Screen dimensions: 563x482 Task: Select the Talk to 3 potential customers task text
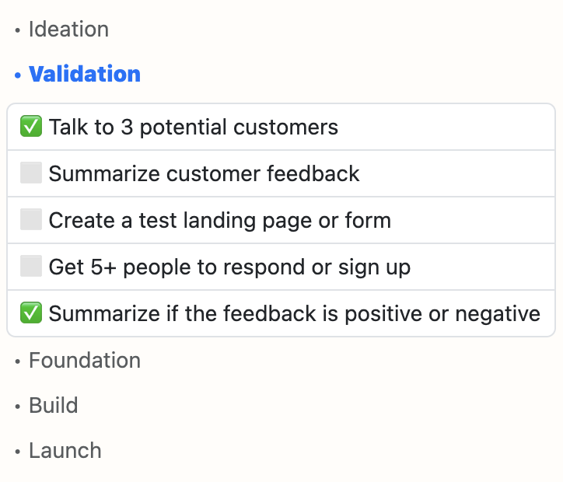(194, 127)
